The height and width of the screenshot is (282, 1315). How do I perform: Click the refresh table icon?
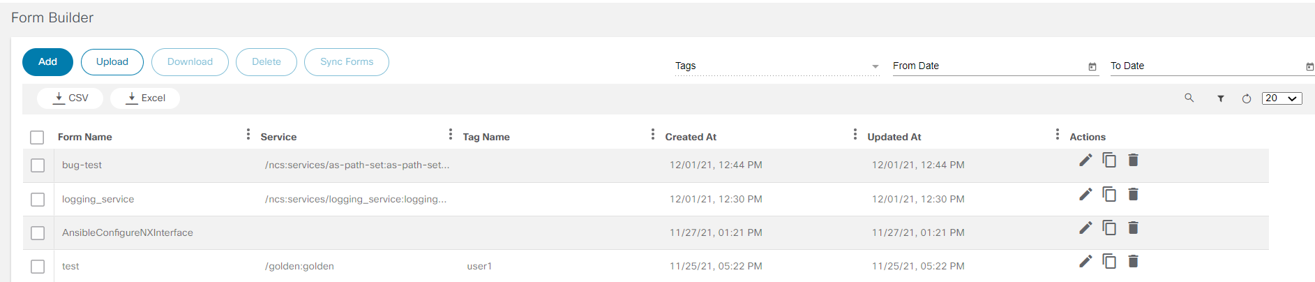(1247, 98)
